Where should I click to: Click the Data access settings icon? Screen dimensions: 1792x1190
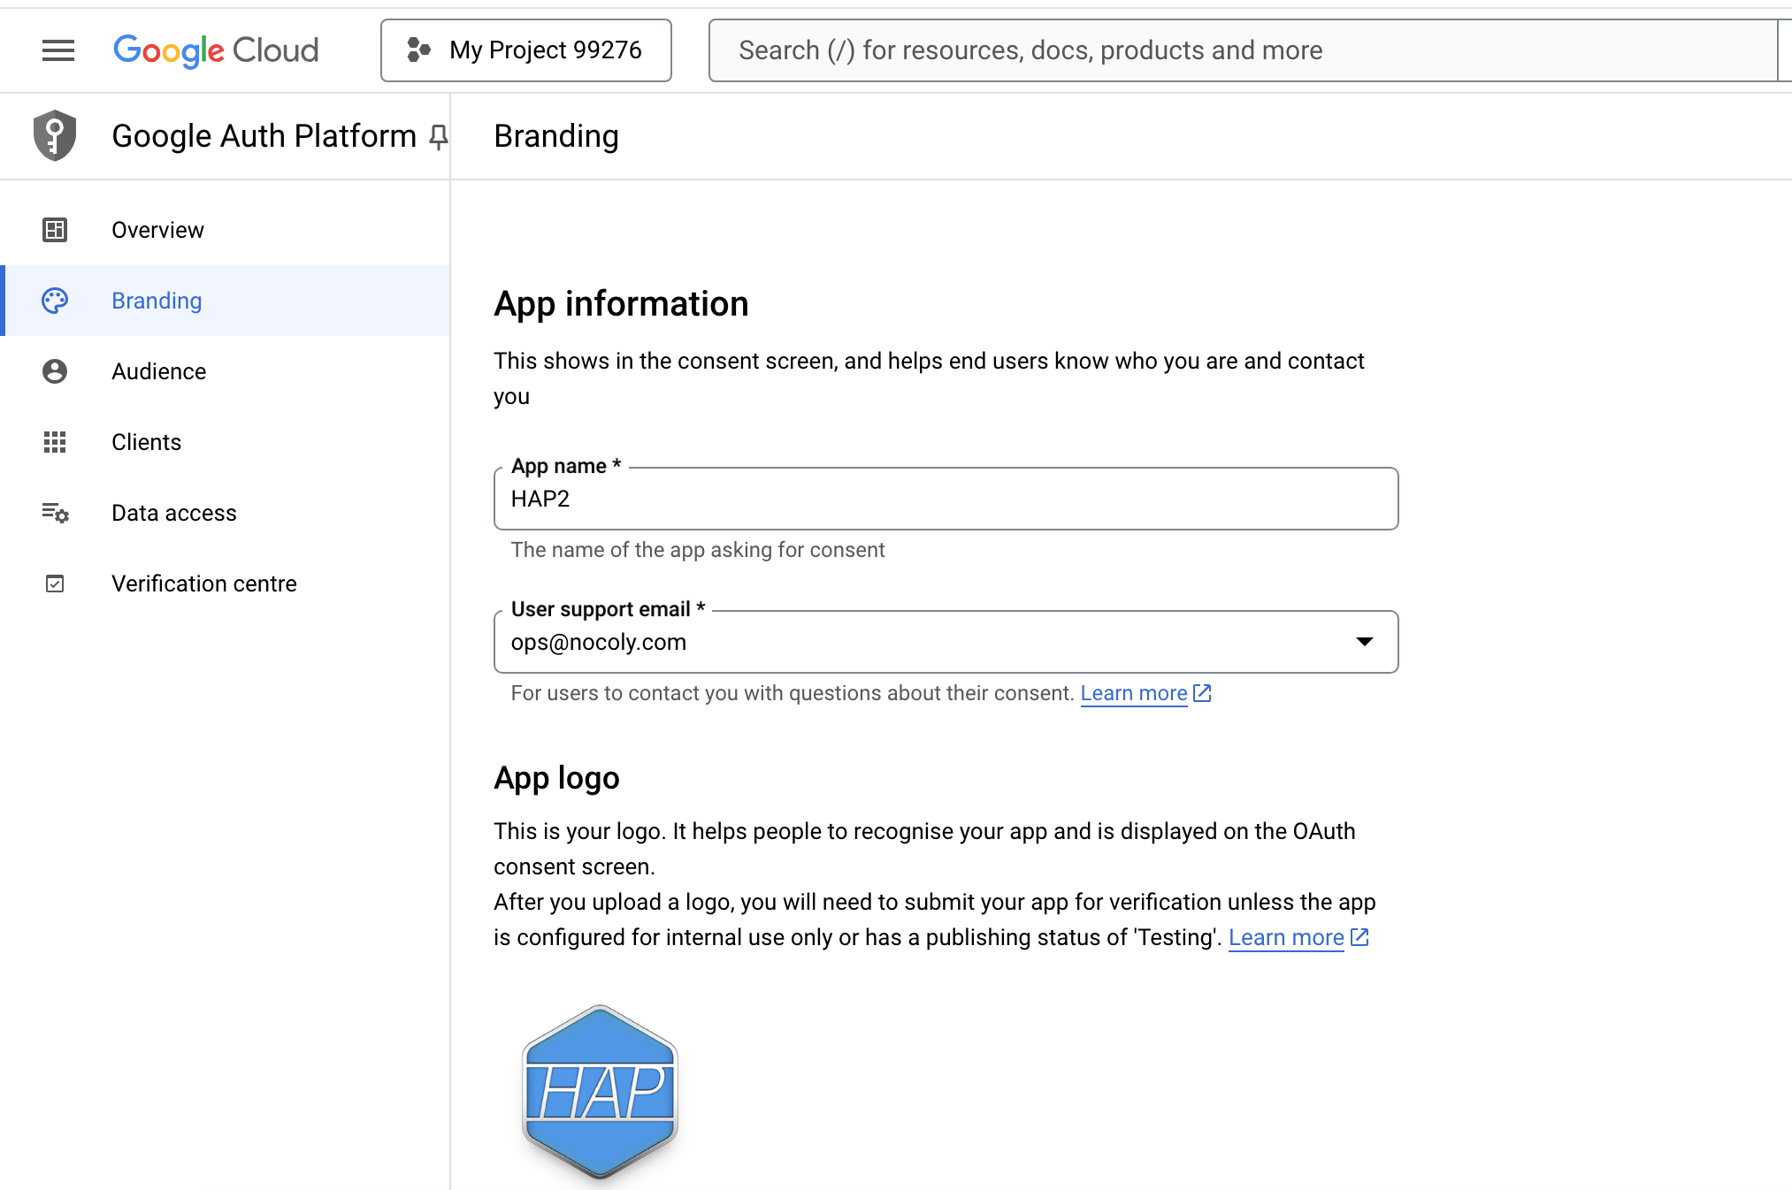point(55,513)
